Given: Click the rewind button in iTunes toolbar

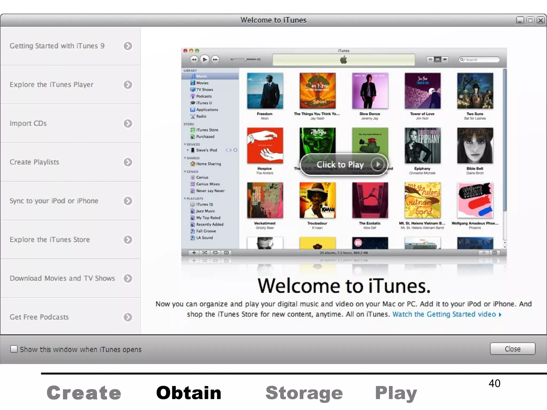Looking at the screenshot, I should 194,59.
